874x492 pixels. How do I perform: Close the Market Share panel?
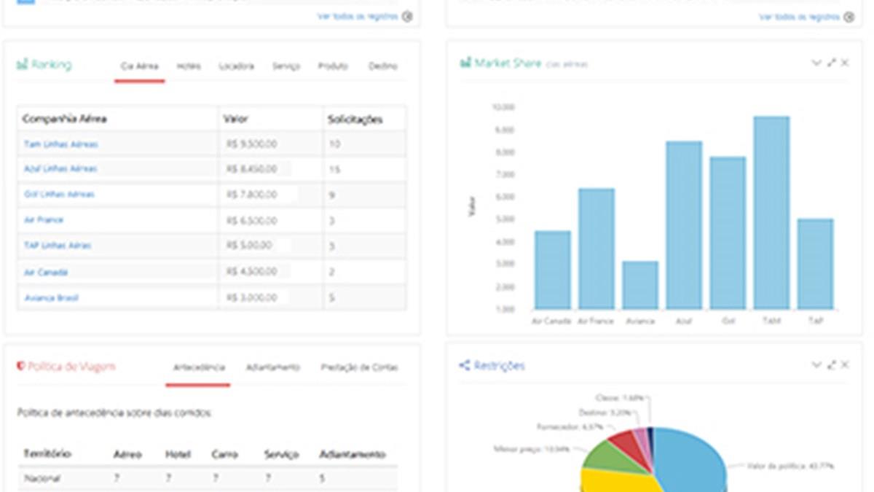[845, 63]
